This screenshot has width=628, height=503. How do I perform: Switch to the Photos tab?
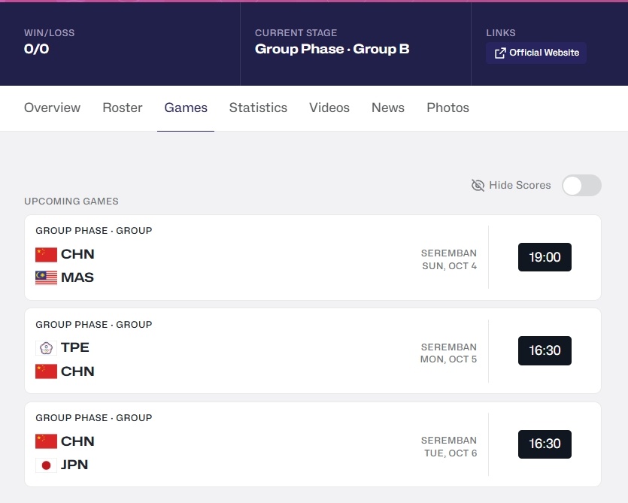pyautogui.click(x=447, y=108)
